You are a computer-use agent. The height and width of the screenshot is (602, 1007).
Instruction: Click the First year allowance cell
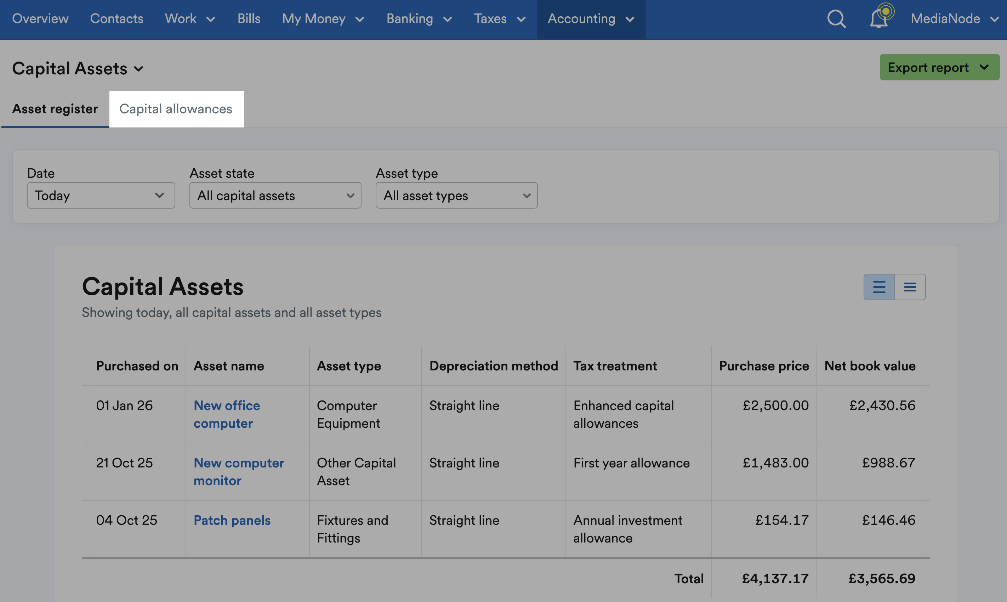(x=631, y=463)
